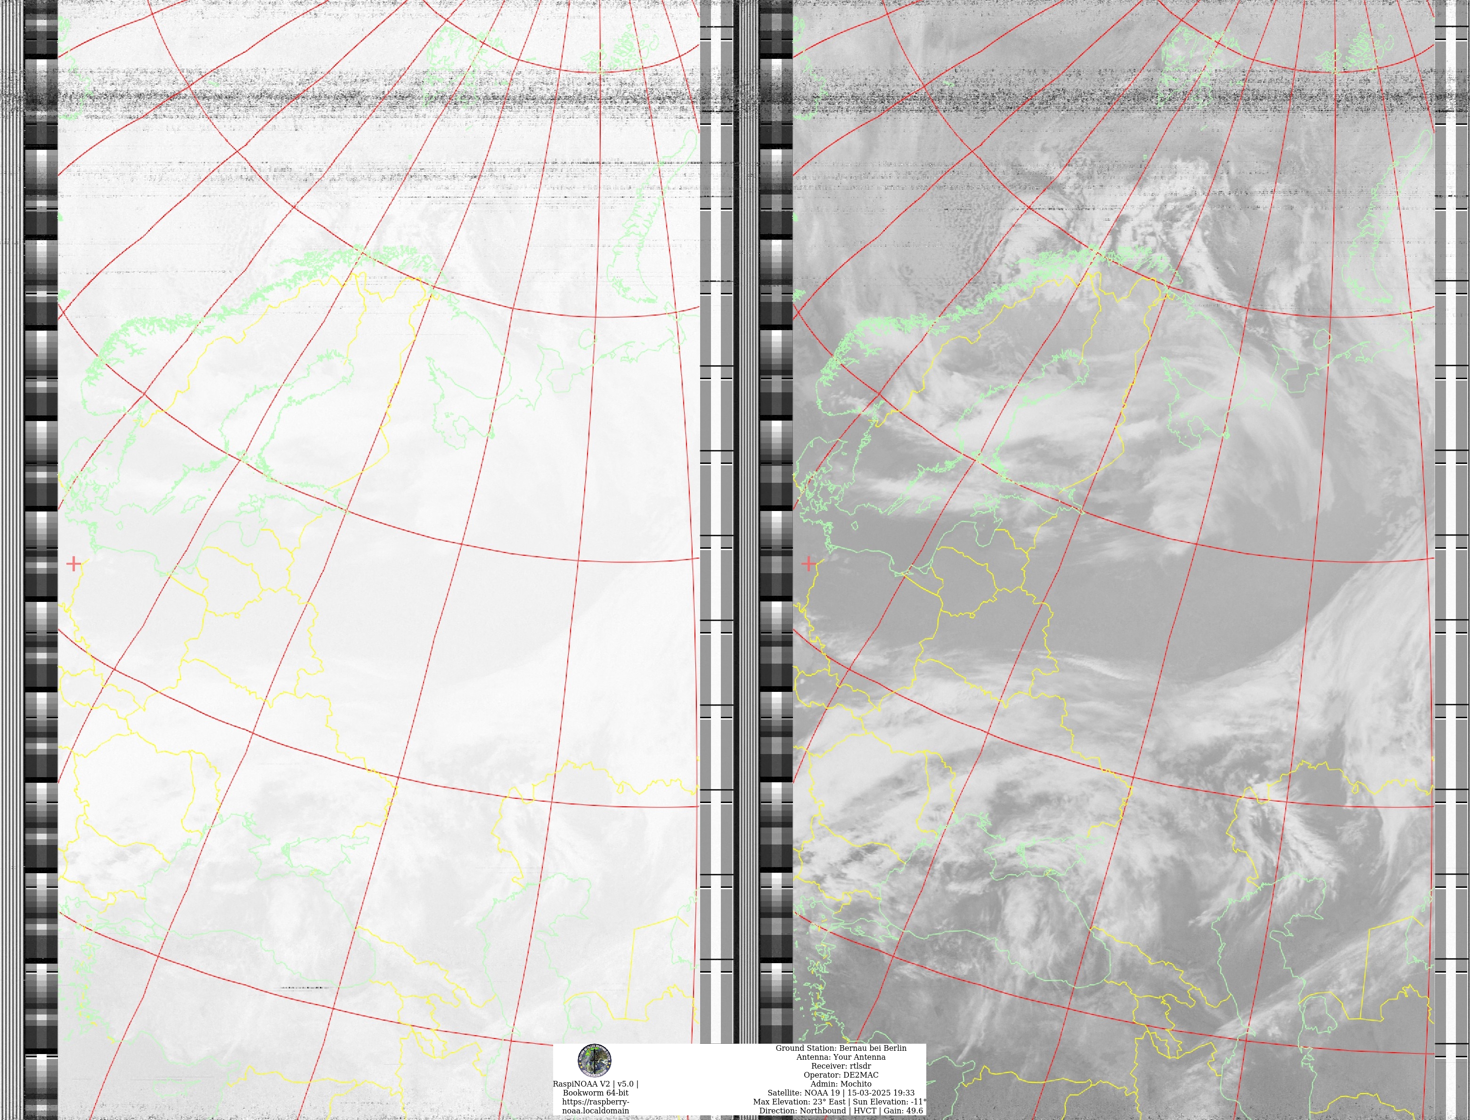Select the "RaspiNOAA V2 | v5.0 |" text
The image size is (1470, 1120).
[x=595, y=1084]
